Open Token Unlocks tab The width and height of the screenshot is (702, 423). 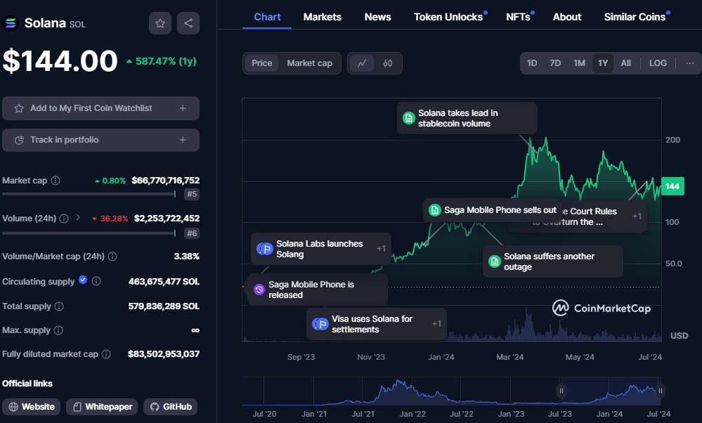click(448, 17)
